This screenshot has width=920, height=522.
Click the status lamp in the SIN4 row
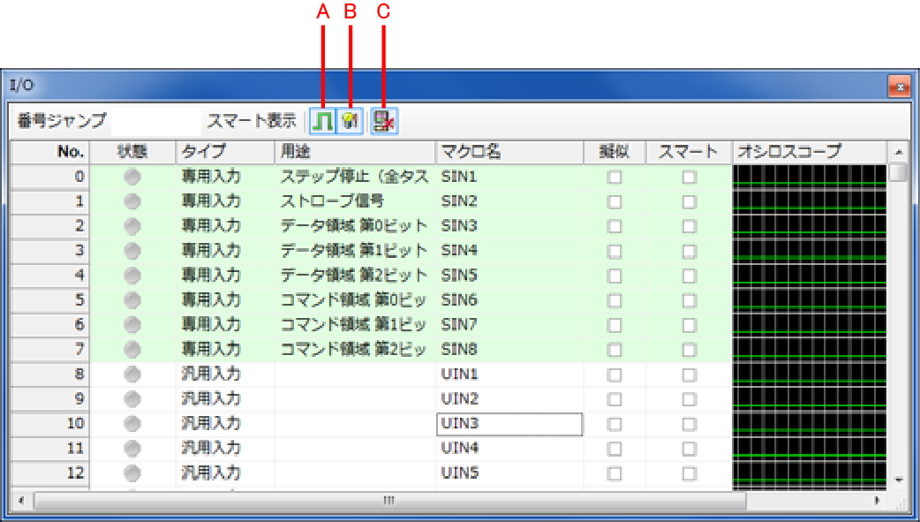tap(132, 251)
